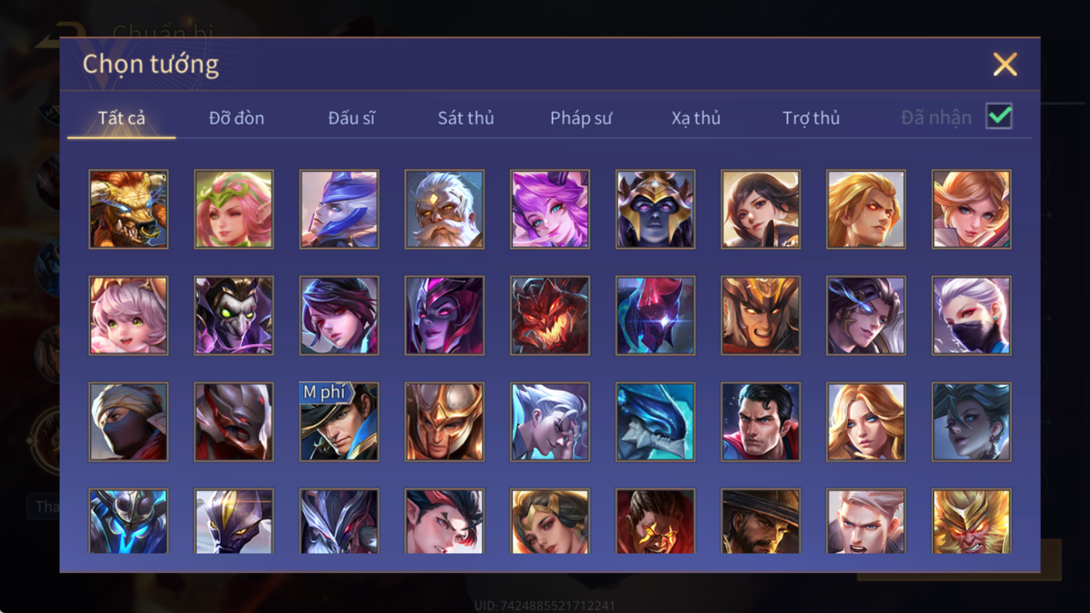
Task: Select the purple-haired fox girl hero
Action: click(x=550, y=209)
